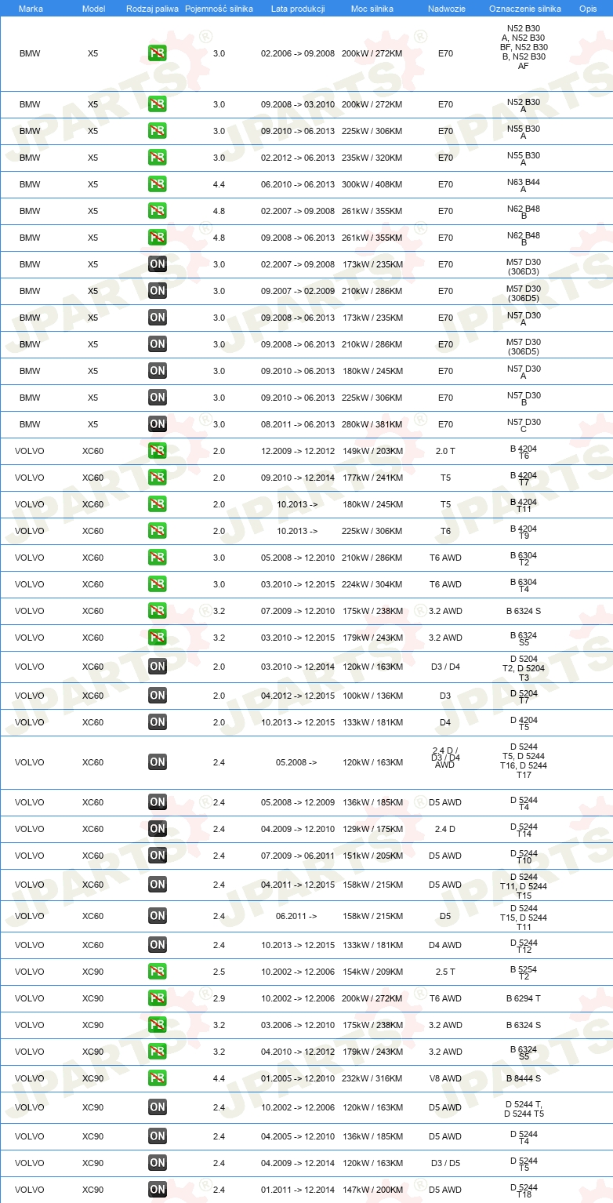Click the diesel ON icon in the XC90 147kW/200KM row
Screen dimensions: 613x1203
(x=158, y=1190)
